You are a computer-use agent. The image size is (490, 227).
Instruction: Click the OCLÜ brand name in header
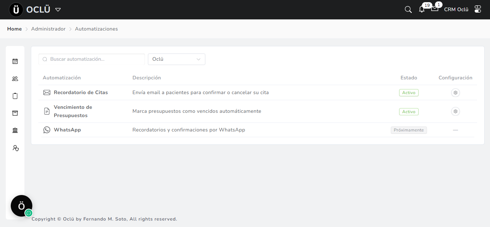pyautogui.click(x=38, y=10)
